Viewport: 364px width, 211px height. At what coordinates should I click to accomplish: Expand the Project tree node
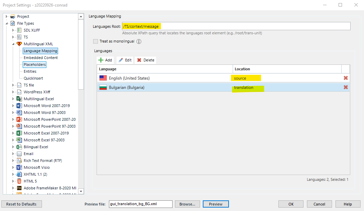[6, 16]
